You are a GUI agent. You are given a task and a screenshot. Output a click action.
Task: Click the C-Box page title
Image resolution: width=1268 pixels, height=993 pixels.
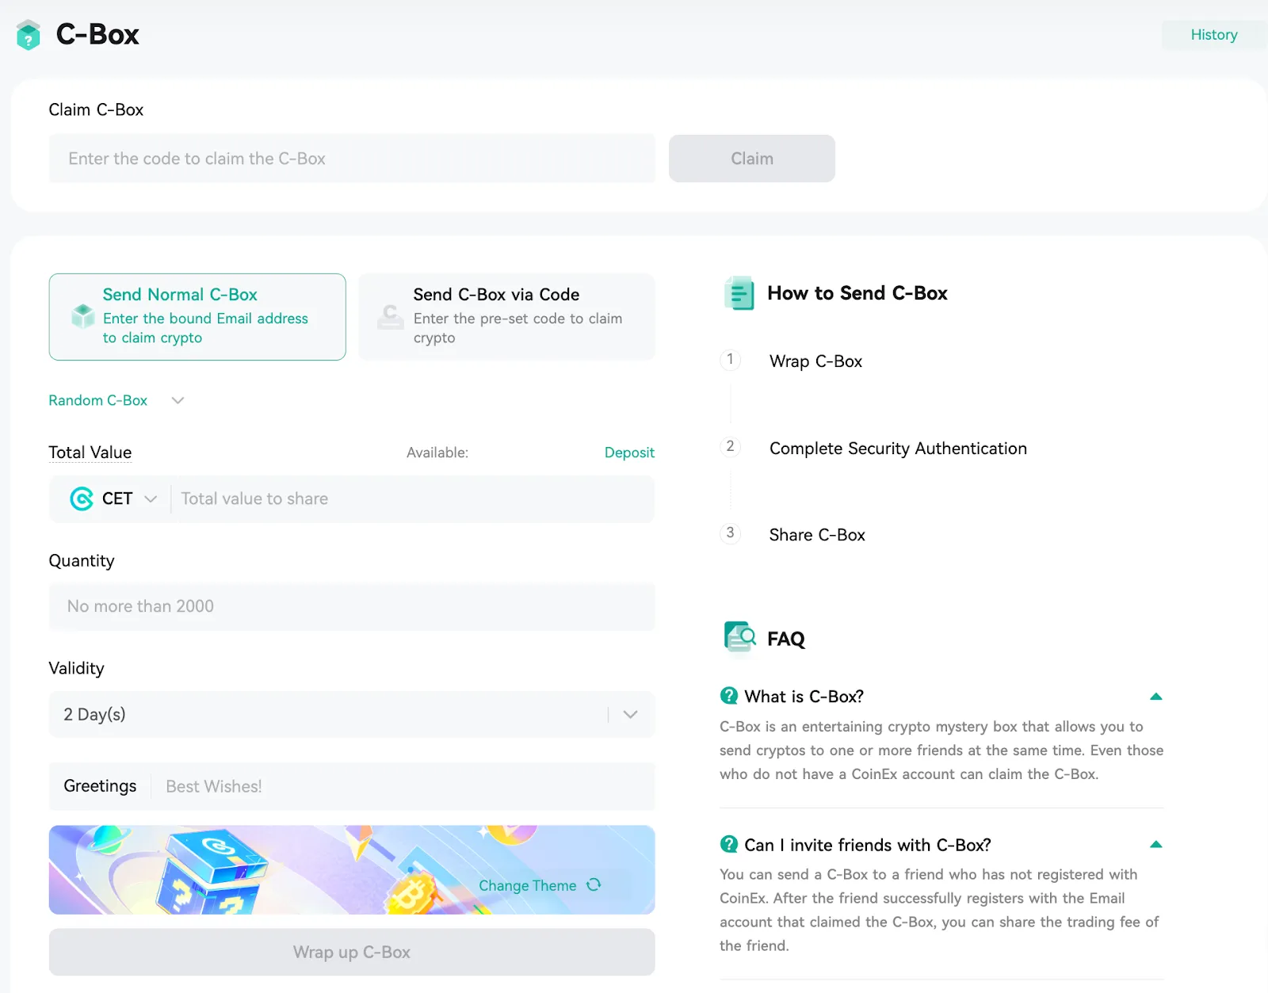click(97, 35)
